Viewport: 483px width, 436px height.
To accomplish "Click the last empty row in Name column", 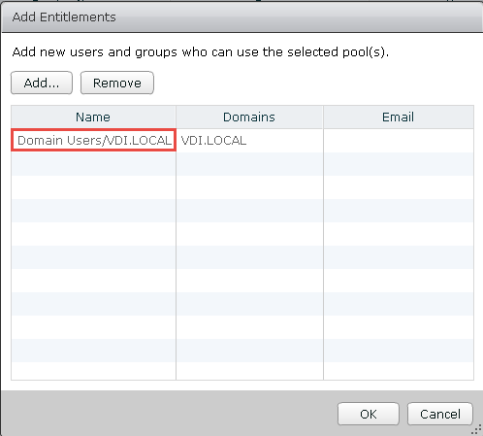I will pyautogui.click(x=93, y=371).
